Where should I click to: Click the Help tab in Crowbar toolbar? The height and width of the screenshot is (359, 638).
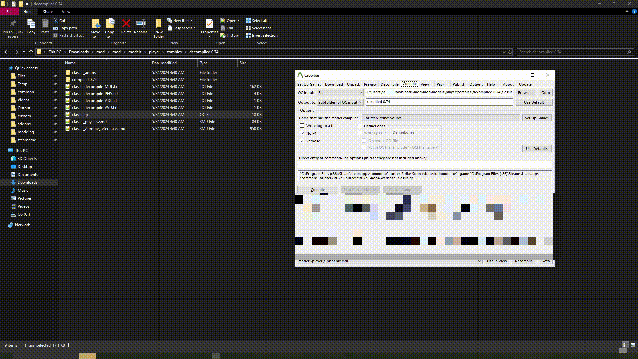tap(491, 84)
